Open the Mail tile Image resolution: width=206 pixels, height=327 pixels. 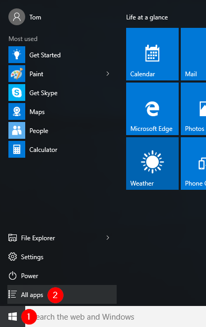(193, 54)
